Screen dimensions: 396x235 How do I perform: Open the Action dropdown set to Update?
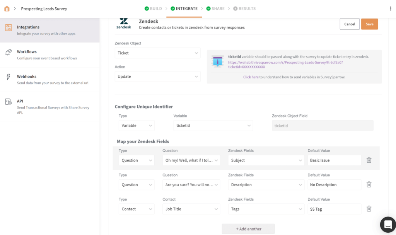157,77
